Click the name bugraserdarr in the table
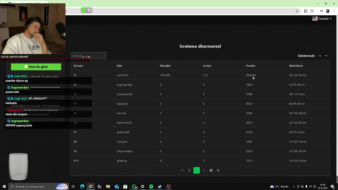This screenshot has height=190, width=338. click(x=125, y=85)
